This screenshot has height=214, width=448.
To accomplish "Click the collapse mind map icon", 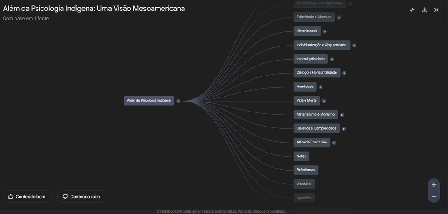I will 412,10.
